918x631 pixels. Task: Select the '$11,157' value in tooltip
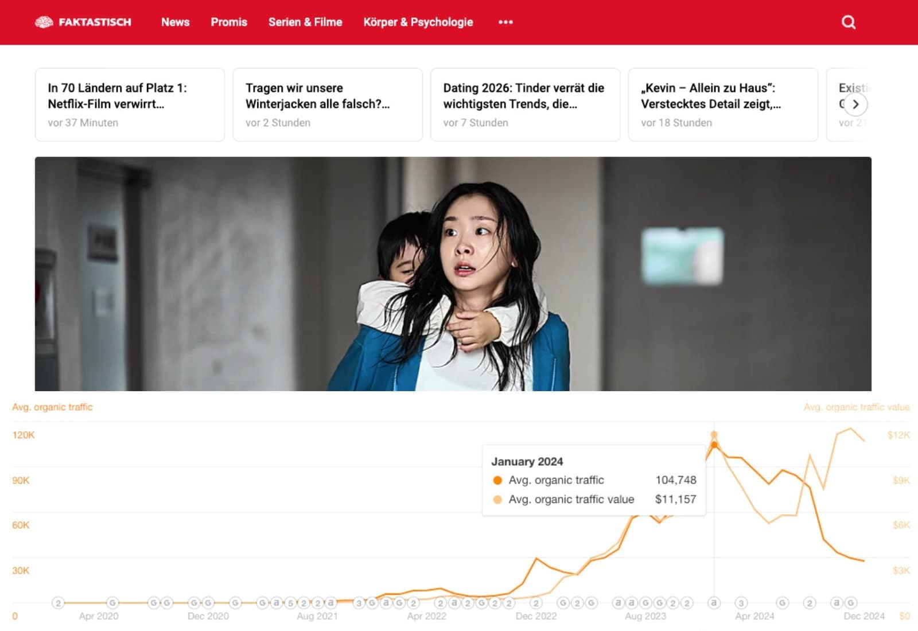tap(676, 500)
